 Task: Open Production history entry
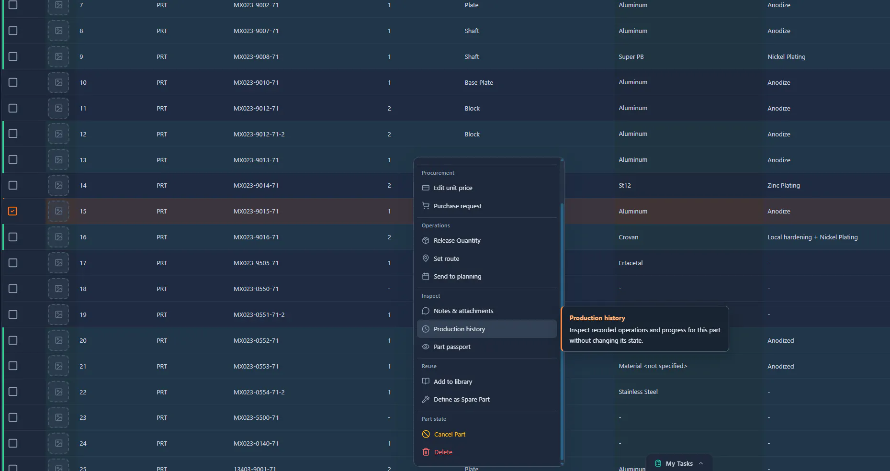[487, 329]
